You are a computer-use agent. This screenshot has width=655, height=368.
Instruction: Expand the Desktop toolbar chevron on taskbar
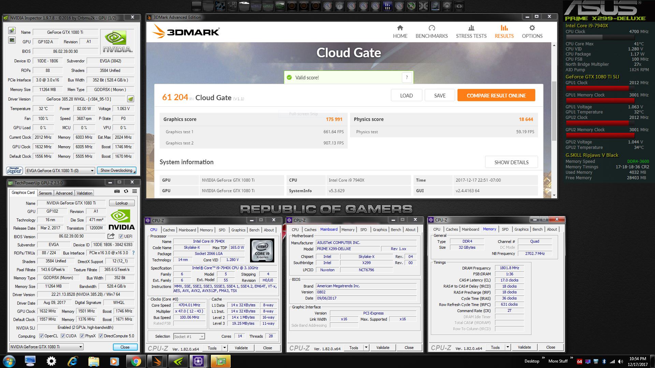543,358
